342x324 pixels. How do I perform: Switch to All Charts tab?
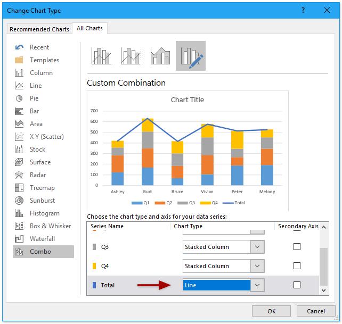89,28
